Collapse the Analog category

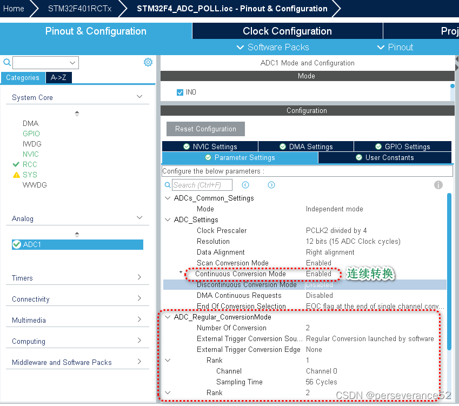pos(139,217)
